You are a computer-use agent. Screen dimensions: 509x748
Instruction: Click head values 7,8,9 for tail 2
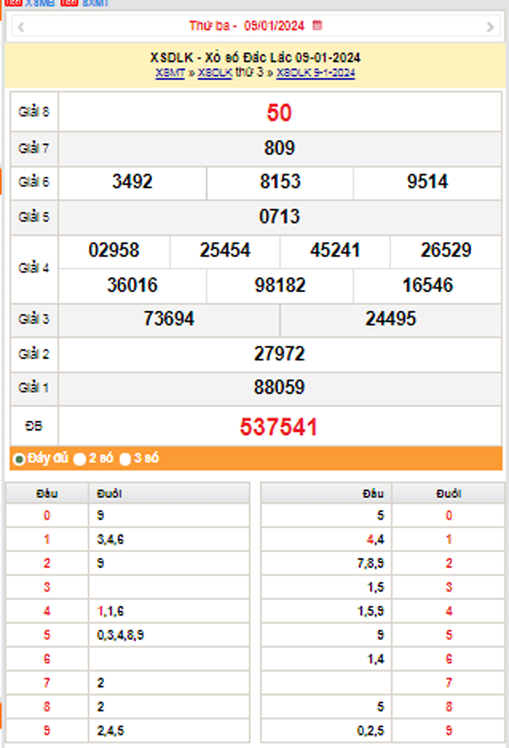pos(371,564)
